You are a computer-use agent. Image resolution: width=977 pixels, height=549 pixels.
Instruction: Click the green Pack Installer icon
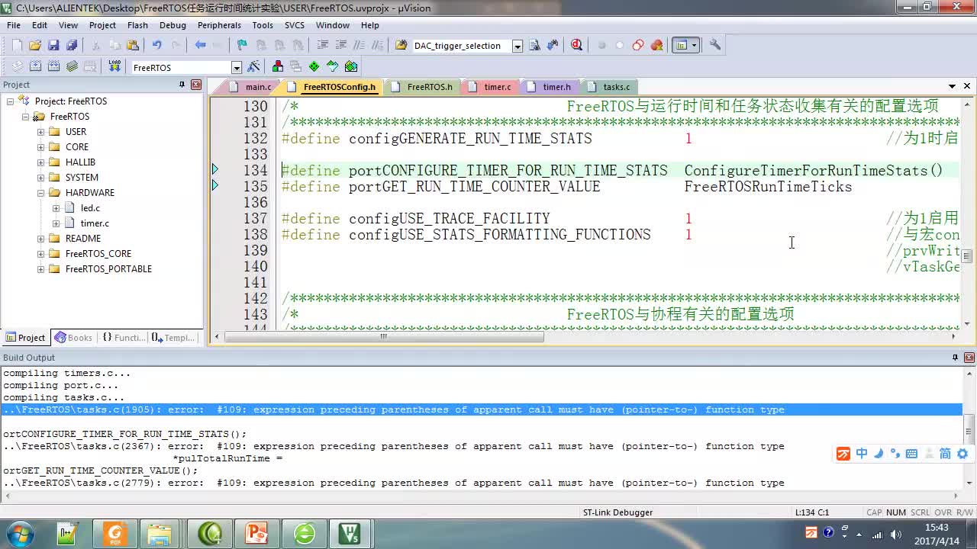(351, 67)
